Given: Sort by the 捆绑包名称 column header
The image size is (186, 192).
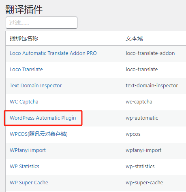Looking at the screenshot, I should (x=24, y=38).
